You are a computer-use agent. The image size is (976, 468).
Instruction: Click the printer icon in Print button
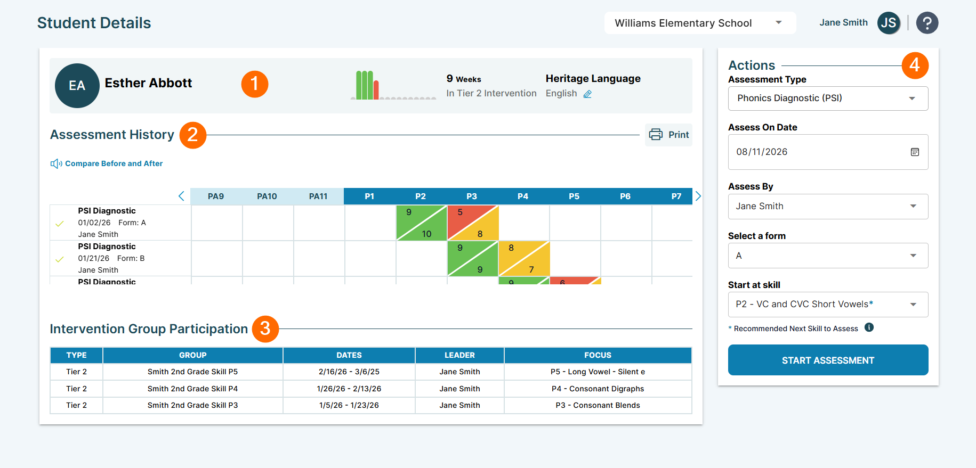(656, 135)
